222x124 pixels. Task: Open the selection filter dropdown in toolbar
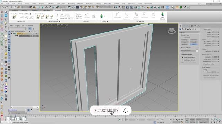point(25,7)
